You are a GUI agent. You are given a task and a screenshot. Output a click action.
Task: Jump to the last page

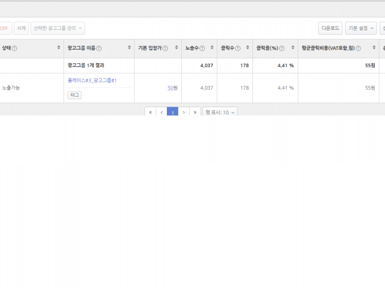[195, 113]
